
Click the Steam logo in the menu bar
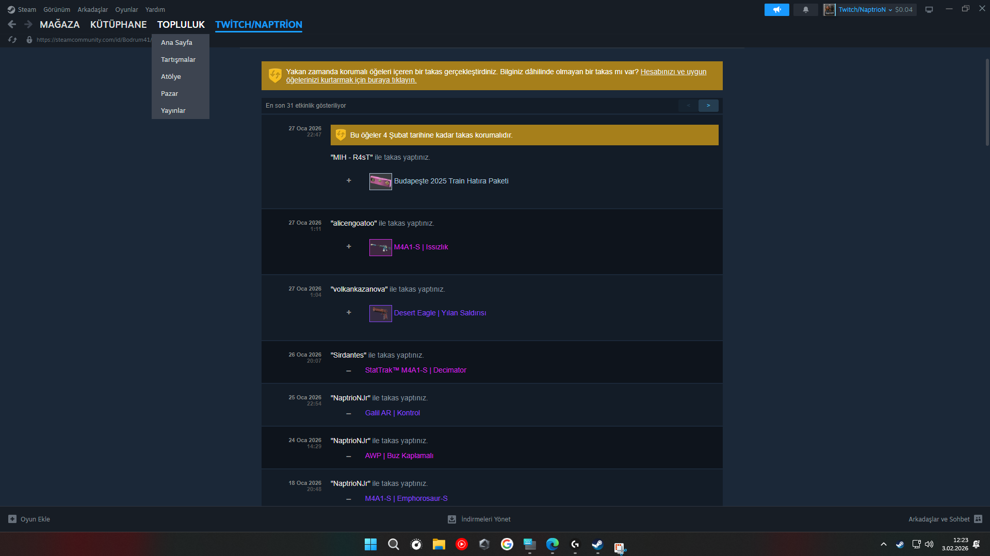tap(11, 9)
